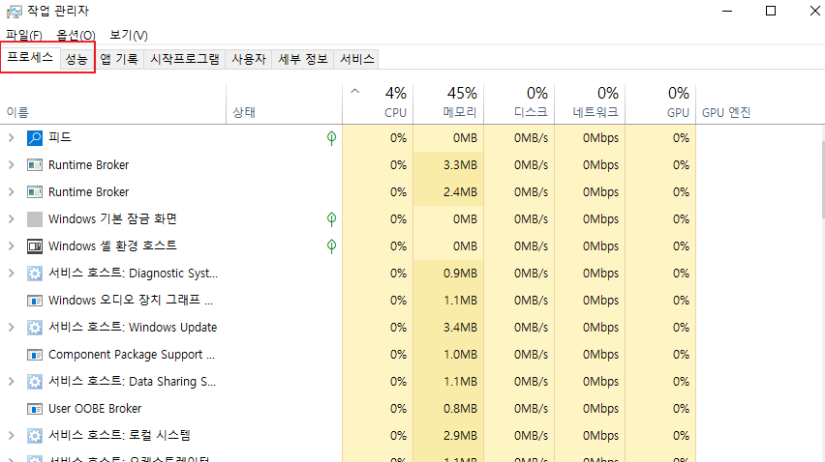825x462 pixels.
Task: Click the 0.9MB memory value for Diagnostic Syst...
Action: pyautogui.click(x=460, y=274)
